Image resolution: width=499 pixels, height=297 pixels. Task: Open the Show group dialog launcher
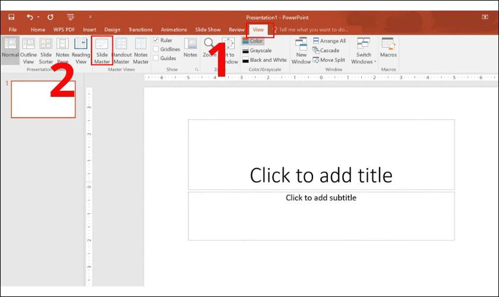coord(197,69)
